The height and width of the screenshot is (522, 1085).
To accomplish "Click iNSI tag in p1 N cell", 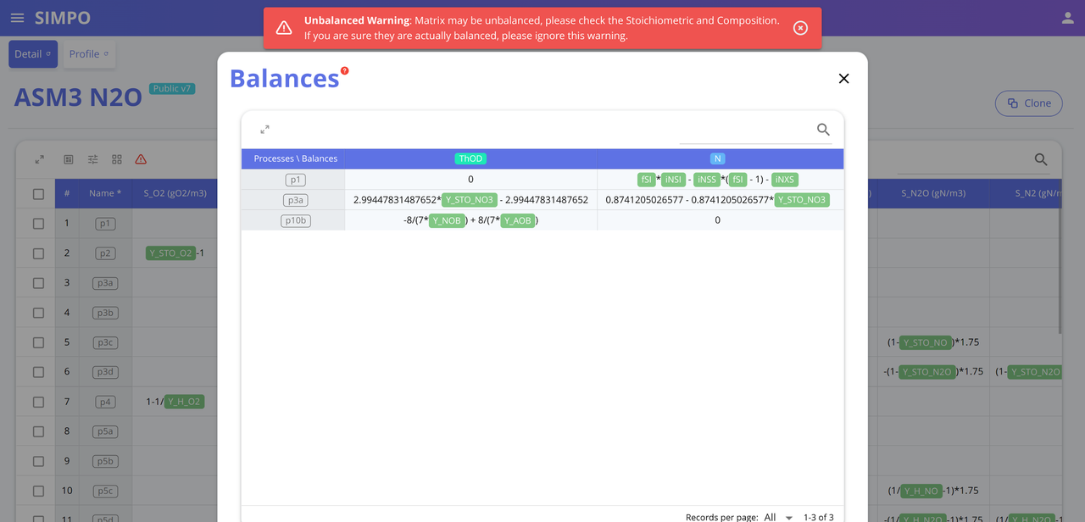I will (x=673, y=180).
